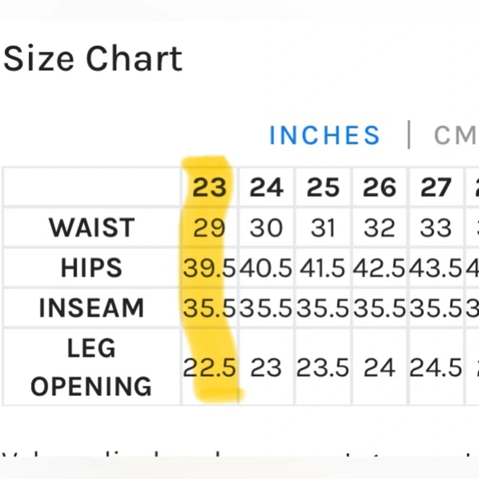Select size 24 column header
This screenshot has width=479, height=479.
point(266,187)
